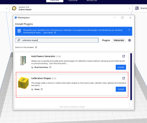Click the version 2.1.0 text
The height and width of the screenshot is (123, 147).
click(x=58, y=56)
